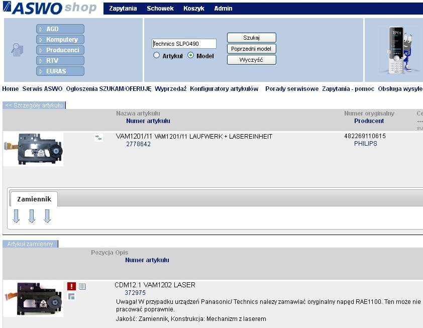Click the Artykuł zamienny tab header
This screenshot has width=423, height=328.
[x=30, y=244]
